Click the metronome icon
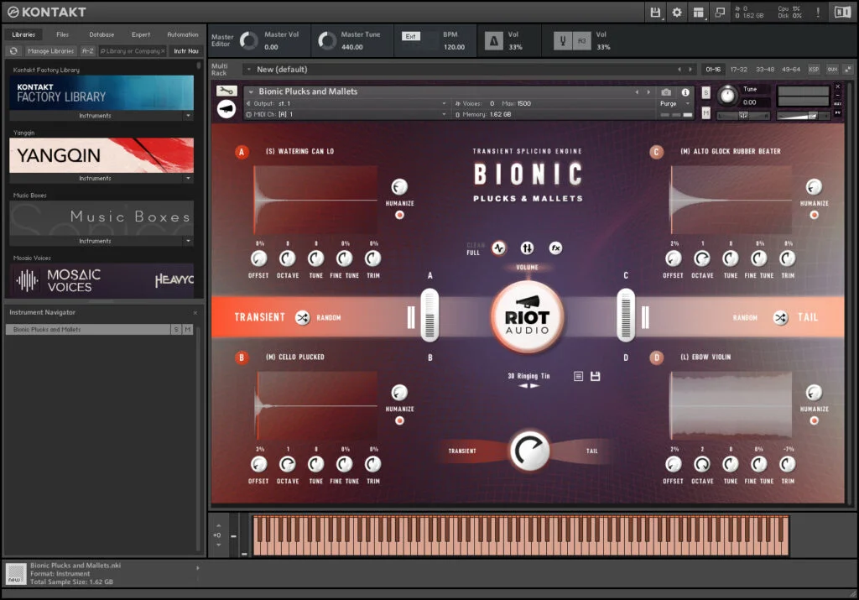 pos(493,40)
